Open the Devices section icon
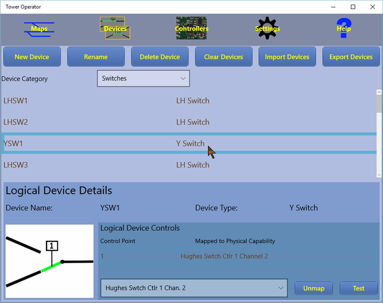The image size is (383, 303). (115, 28)
